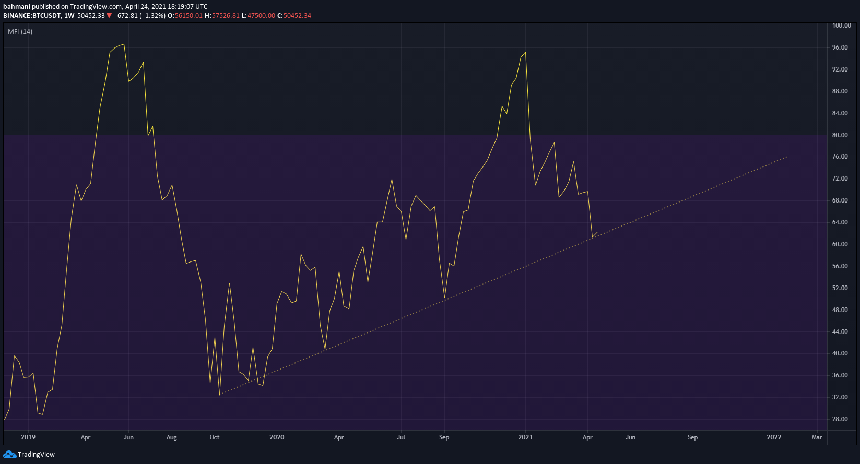
Task: Click the 2020 time axis label
Action: coord(277,437)
